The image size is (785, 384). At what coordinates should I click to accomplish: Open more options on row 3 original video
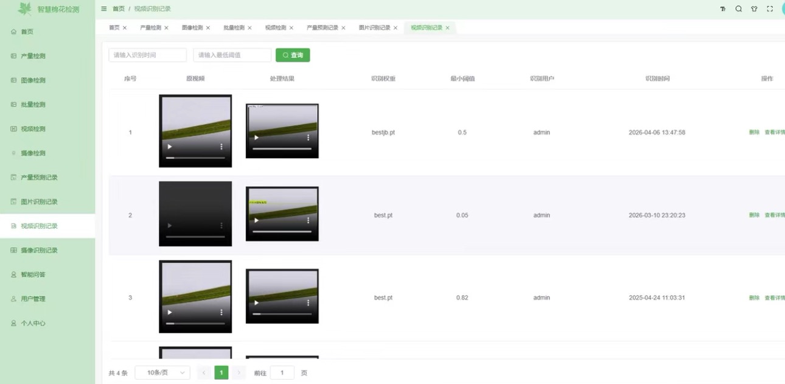222,312
